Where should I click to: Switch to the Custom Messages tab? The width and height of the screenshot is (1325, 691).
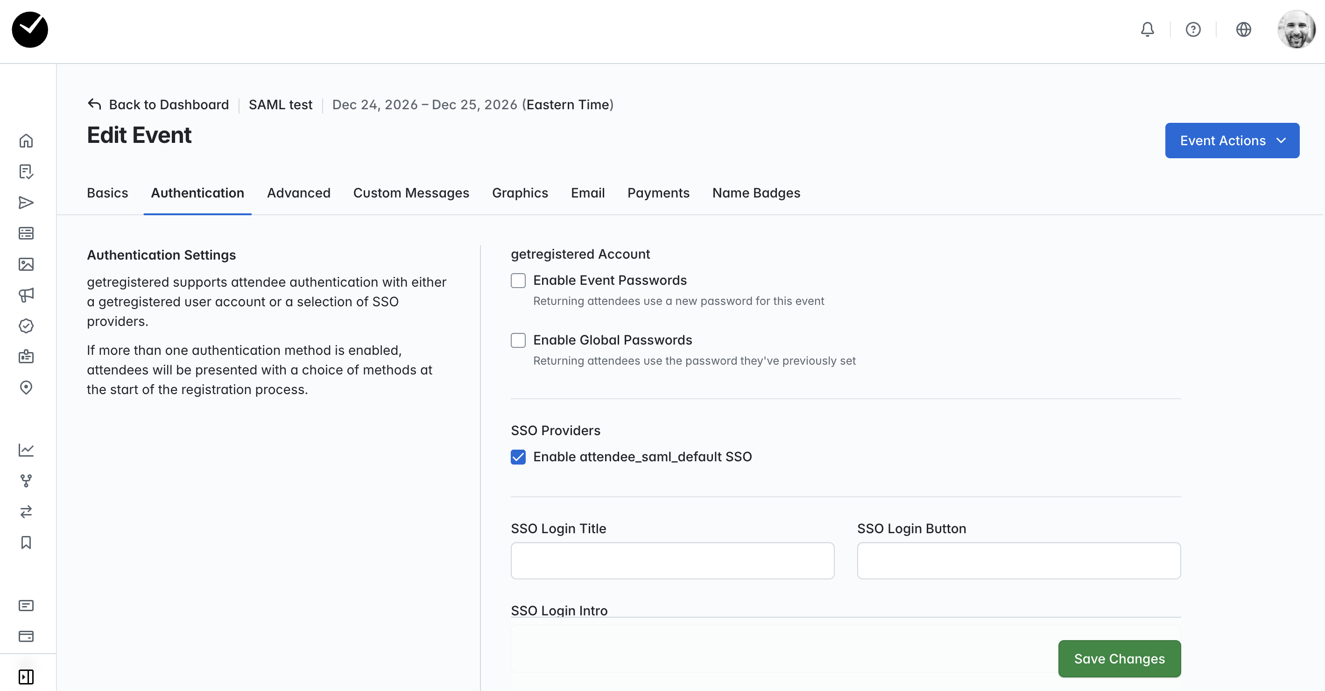pos(411,193)
